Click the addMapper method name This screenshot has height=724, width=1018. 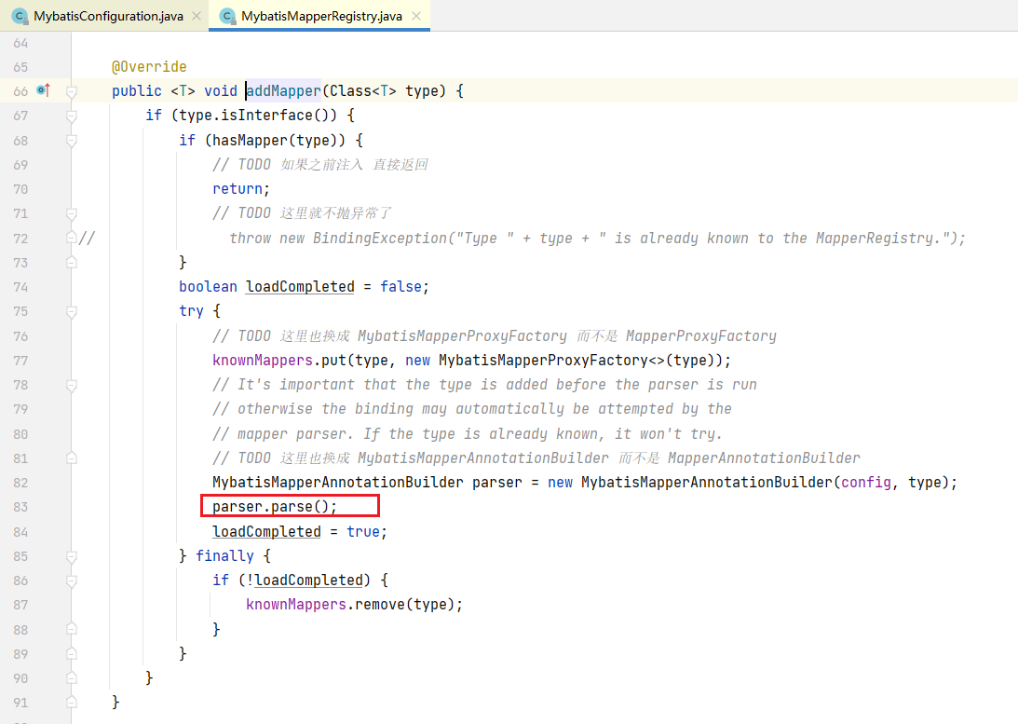[284, 91]
